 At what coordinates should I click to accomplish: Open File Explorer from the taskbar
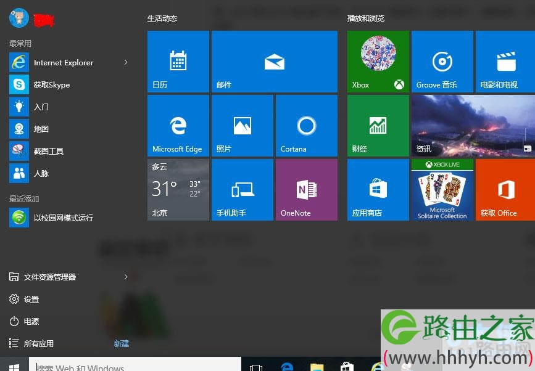coord(317,367)
